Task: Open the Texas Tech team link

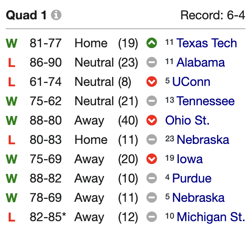Action: pyautogui.click(x=206, y=43)
